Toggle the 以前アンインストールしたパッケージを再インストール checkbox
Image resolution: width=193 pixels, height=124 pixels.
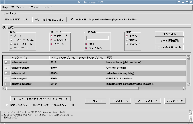[7, 105]
